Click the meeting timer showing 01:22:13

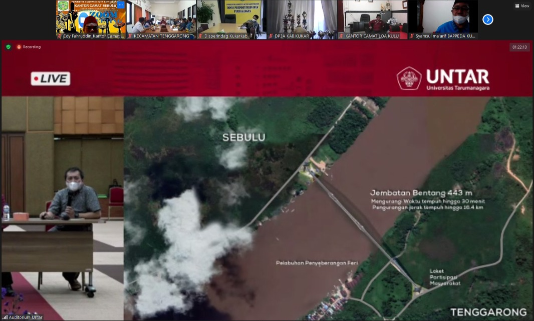tap(519, 47)
